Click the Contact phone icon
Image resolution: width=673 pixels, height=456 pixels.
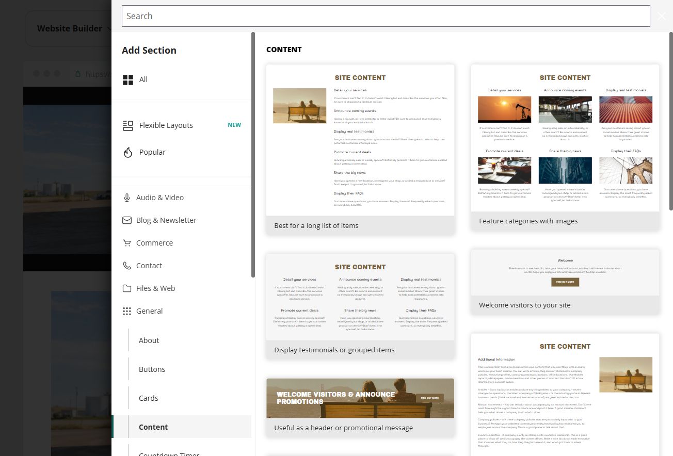point(127,266)
